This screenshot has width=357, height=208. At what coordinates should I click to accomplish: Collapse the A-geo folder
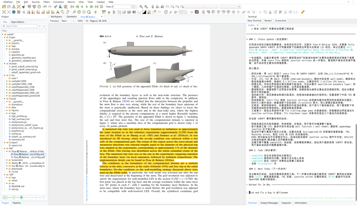tap(5, 38)
